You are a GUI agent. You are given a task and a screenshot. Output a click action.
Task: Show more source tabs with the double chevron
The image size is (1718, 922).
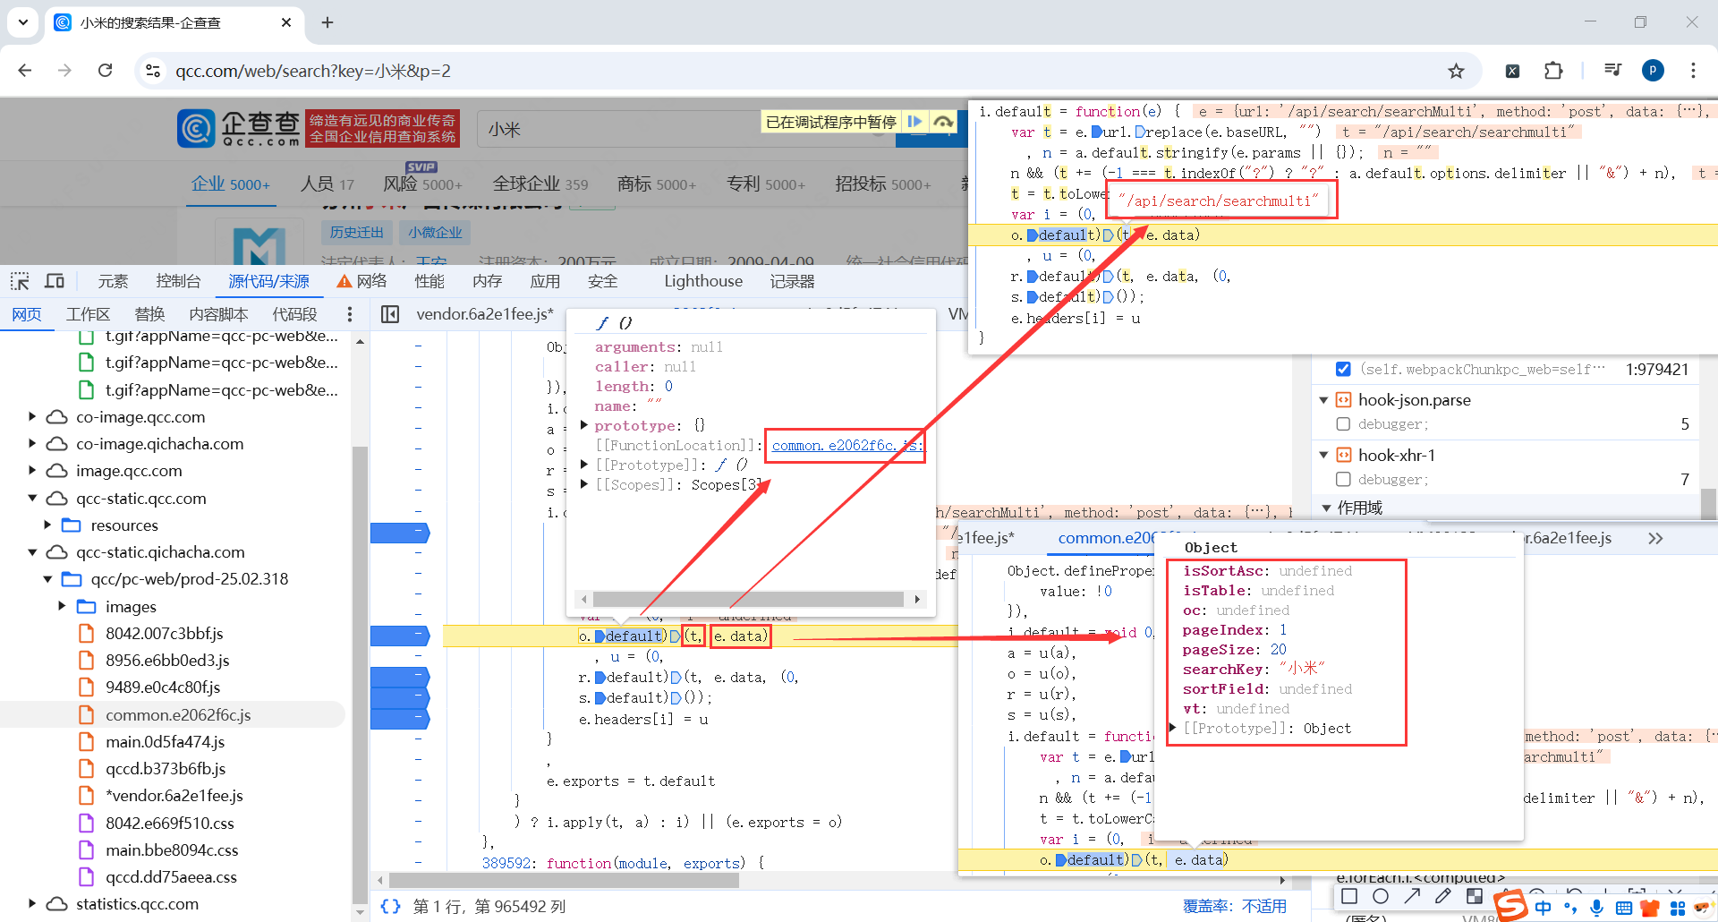(1655, 538)
